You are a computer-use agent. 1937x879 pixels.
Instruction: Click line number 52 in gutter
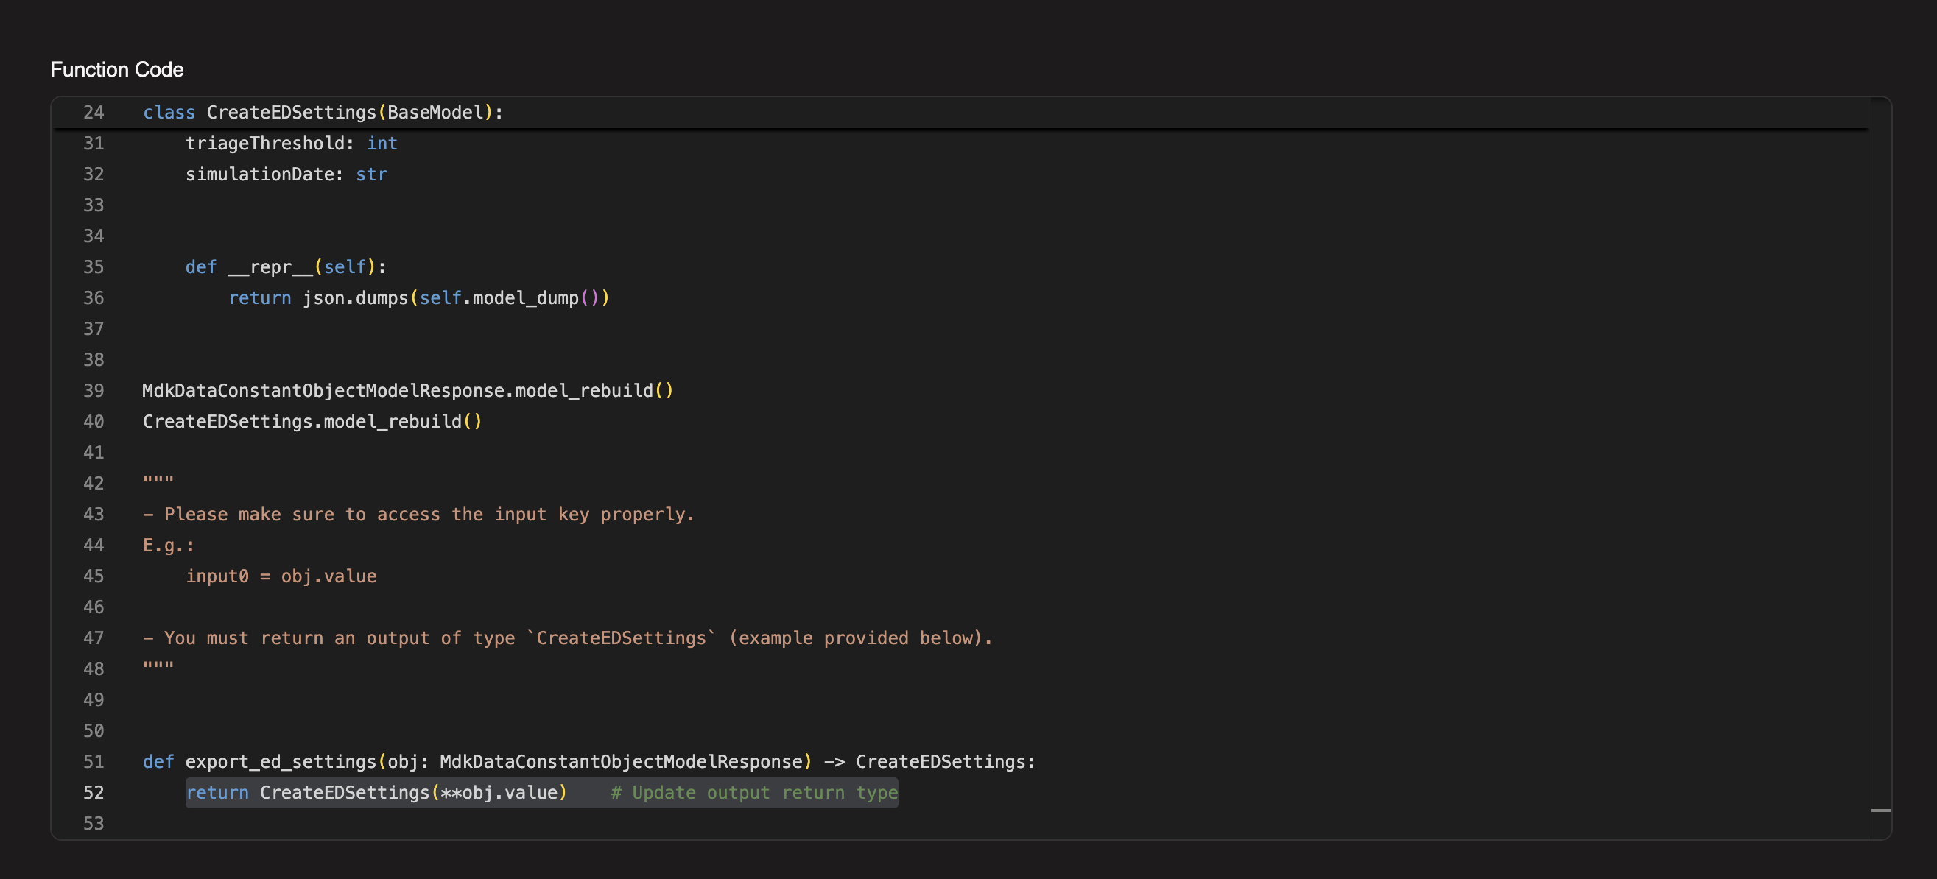click(94, 793)
